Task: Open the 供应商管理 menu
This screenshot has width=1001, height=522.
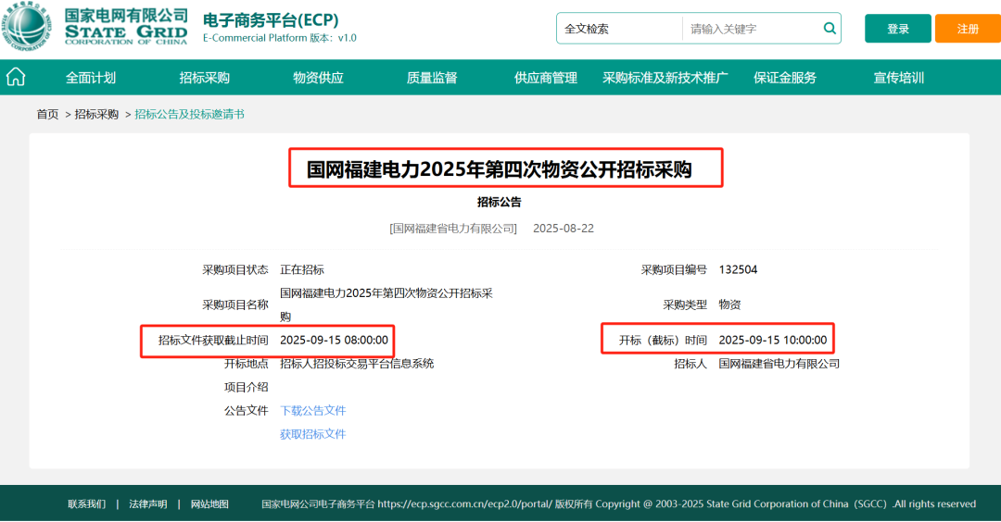Action: coord(546,78)
